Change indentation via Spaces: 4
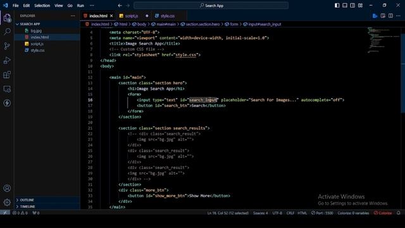Viewport: 405px width, 228px height. 260,213
